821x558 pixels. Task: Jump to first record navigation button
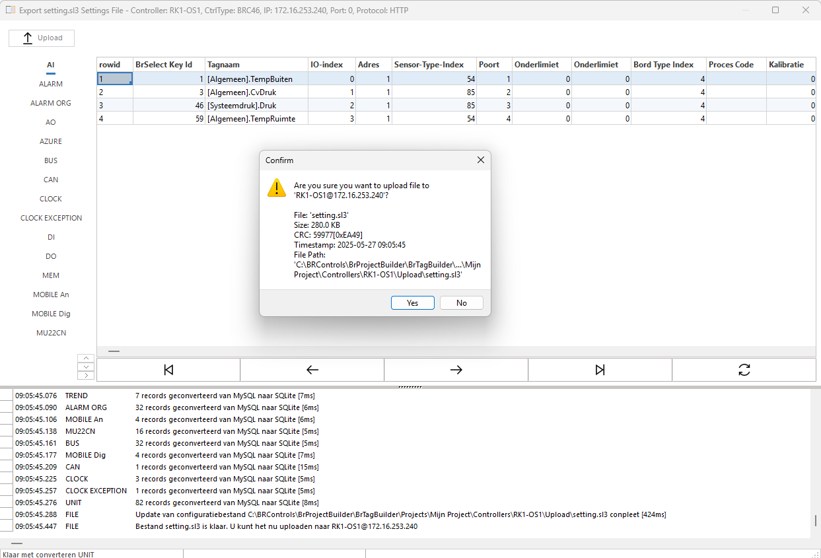point(168,370)
